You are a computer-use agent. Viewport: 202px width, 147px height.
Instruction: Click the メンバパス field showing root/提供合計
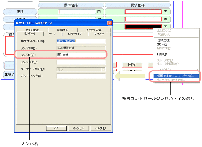pos(81,48)
